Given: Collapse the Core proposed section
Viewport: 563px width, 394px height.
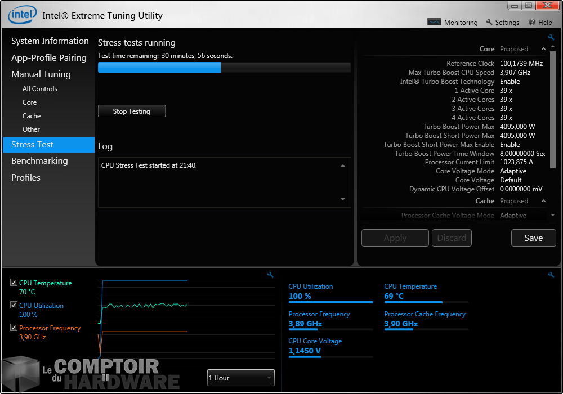Looking at the screenshot, I should 544,49.
